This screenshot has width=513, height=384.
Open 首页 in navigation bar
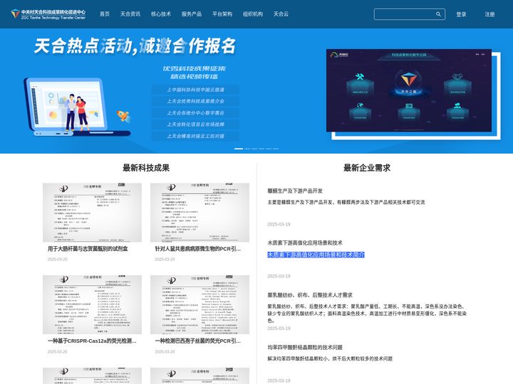coord(105,14)
